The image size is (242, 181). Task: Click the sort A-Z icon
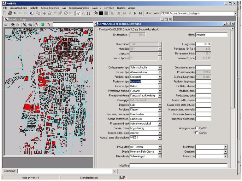(x=88, y=13)
